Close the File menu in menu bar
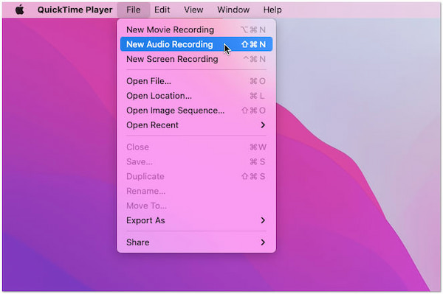The width and height of the screenshot is (443, 294). pyautogui.click(x=134, y=10)
